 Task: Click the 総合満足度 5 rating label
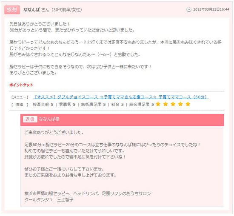tap(142, 105)
